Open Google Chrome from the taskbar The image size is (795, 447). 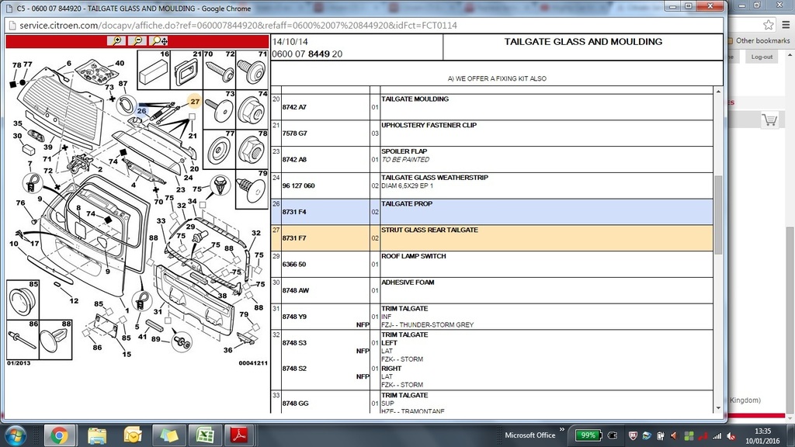(59, 435)
